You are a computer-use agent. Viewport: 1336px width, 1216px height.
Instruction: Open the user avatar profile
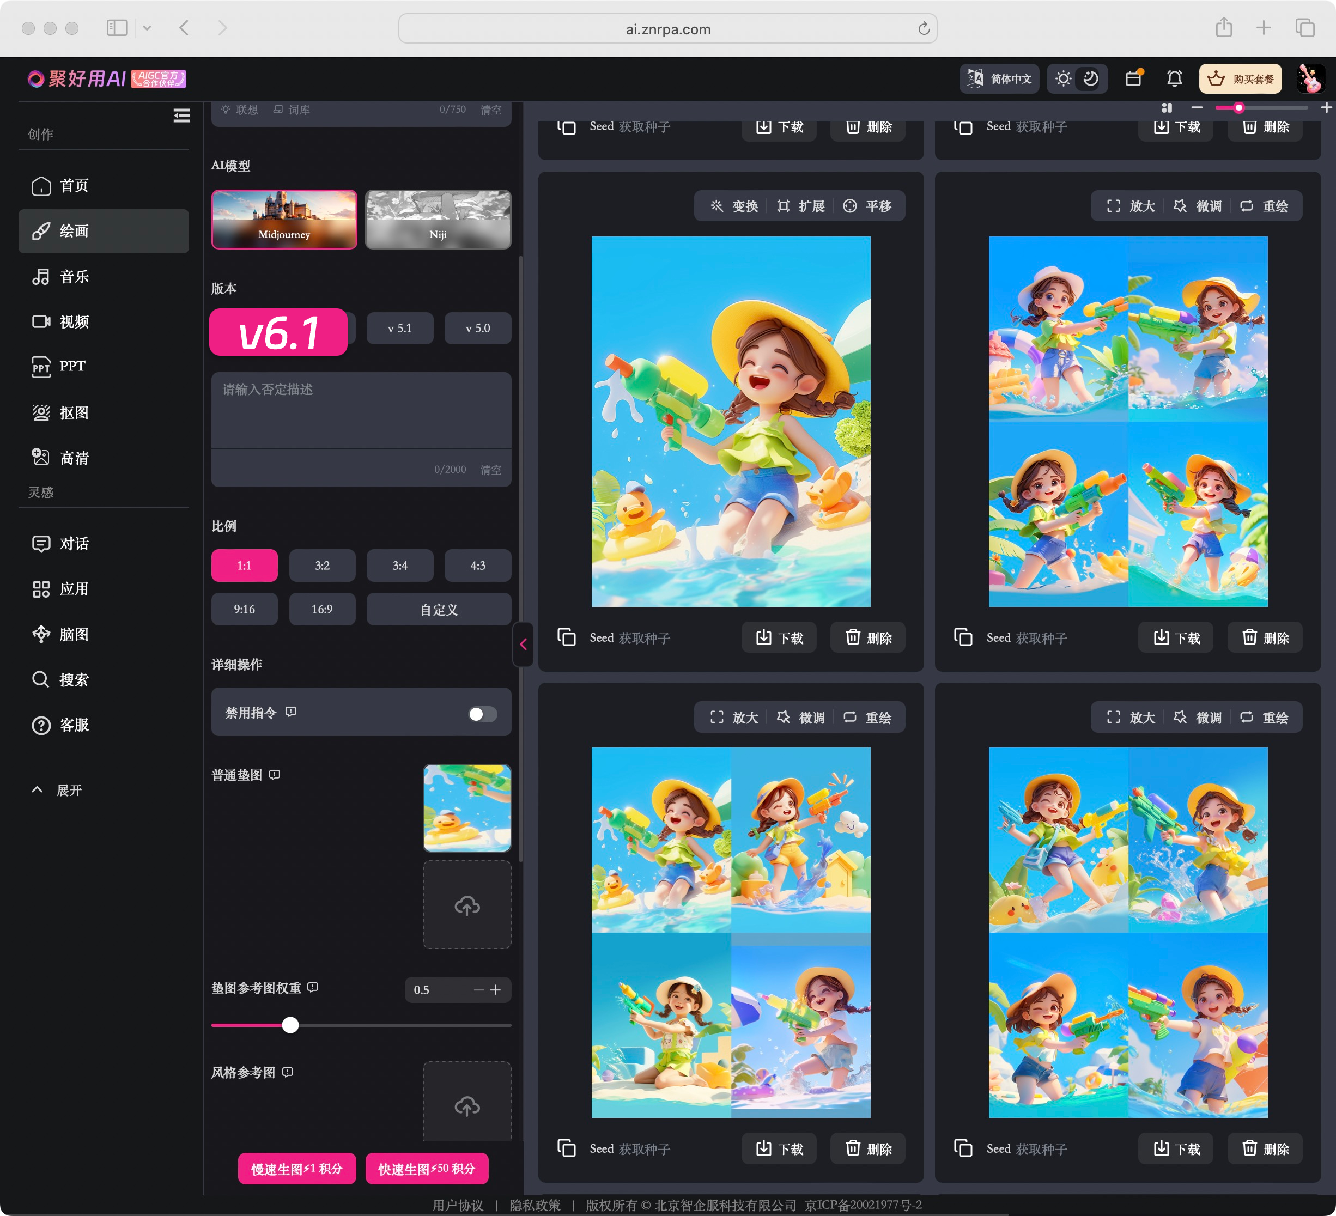point(1310,79)
